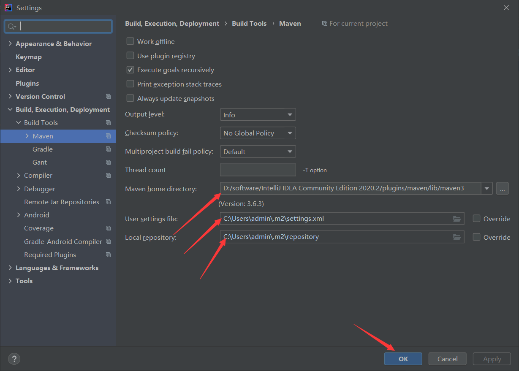Click the Thread count input field
The width and height of the screenshot is (519, 371).
pos(258,170)
